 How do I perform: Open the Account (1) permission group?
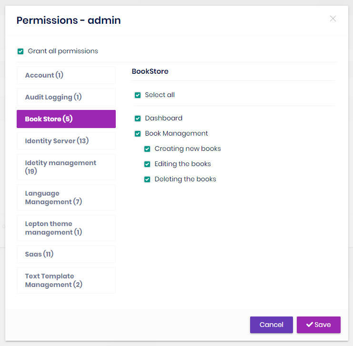point(66,75)
